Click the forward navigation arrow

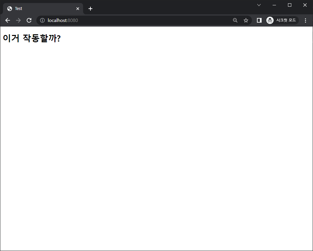click(18, 20)
